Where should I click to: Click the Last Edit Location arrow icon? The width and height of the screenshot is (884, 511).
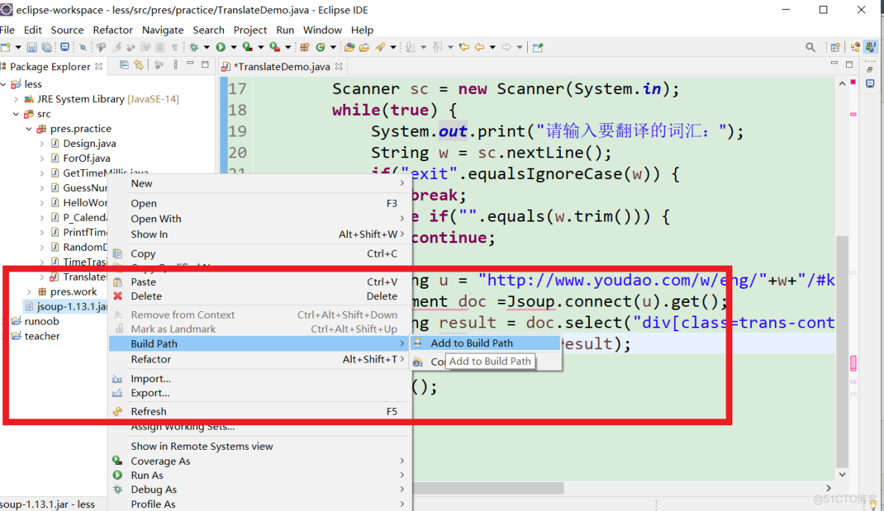click(464, 47)
